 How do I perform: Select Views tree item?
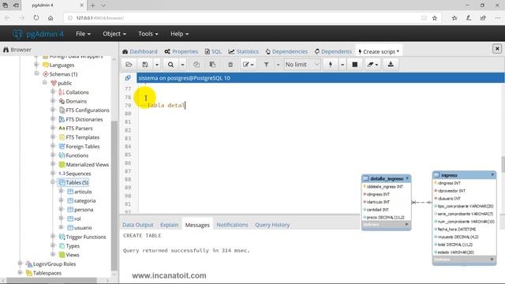point(73,255)
